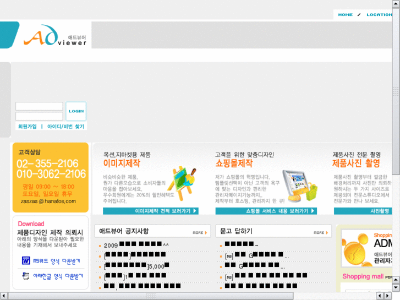Click the vertical scrollbar up arrow
Screen dimensions: 400x300
coord(396,4)
